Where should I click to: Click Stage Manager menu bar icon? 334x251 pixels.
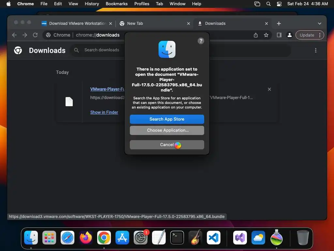pos(257,4)
